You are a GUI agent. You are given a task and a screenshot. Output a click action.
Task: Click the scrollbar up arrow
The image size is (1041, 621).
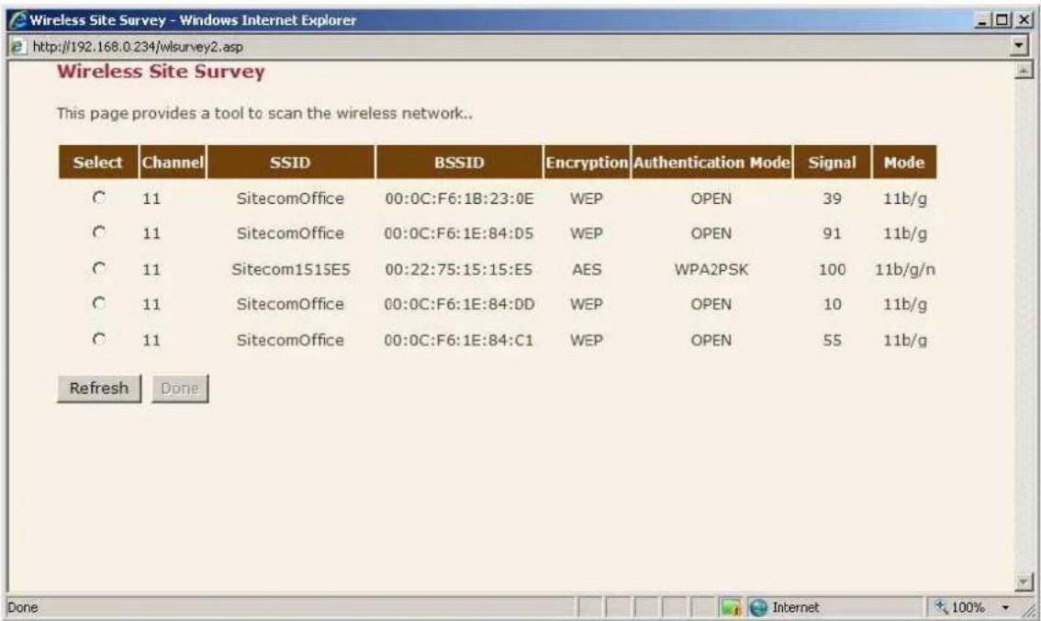(x=1024, y=70)
